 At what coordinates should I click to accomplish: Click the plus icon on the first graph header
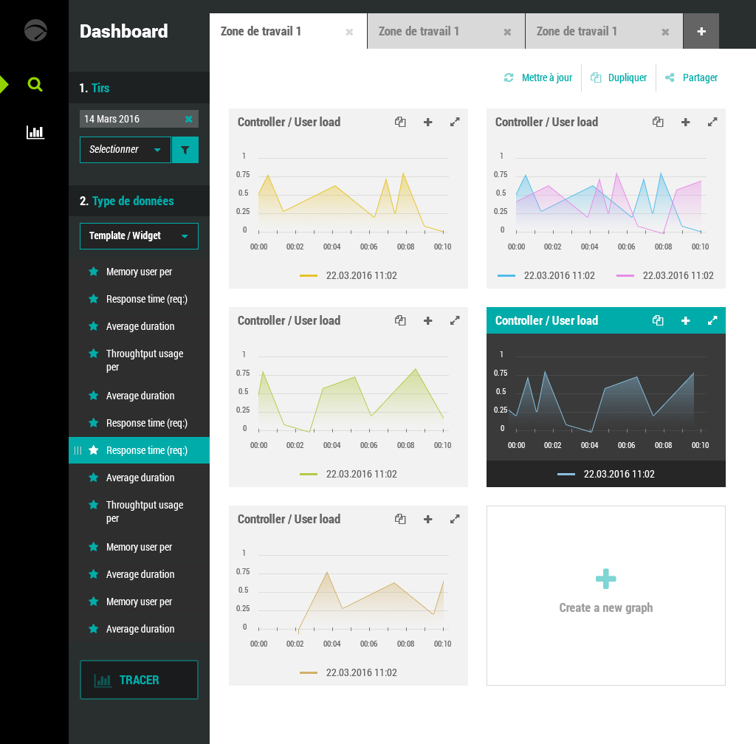coord(427,122)
